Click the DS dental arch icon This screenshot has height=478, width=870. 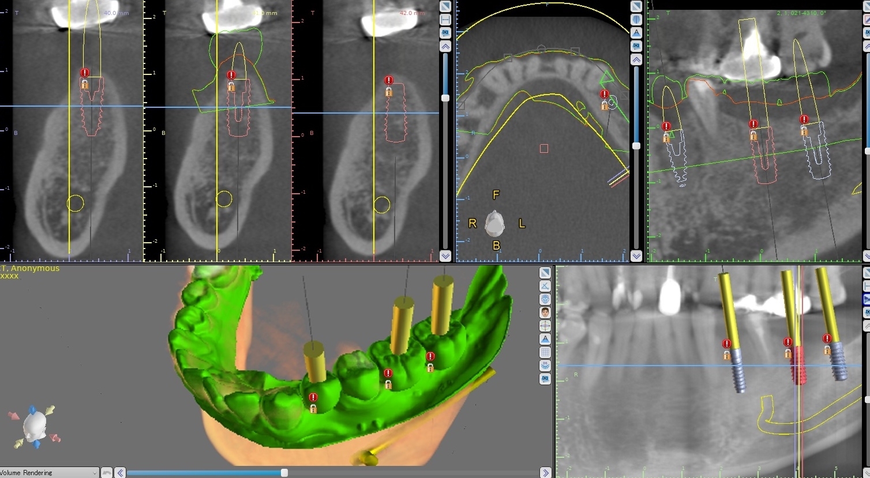(545, 366)
